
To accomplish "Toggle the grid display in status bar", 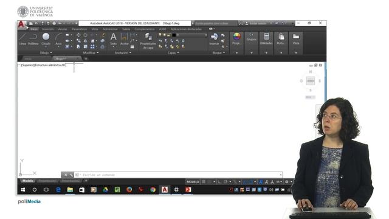I will click(204, 182).
